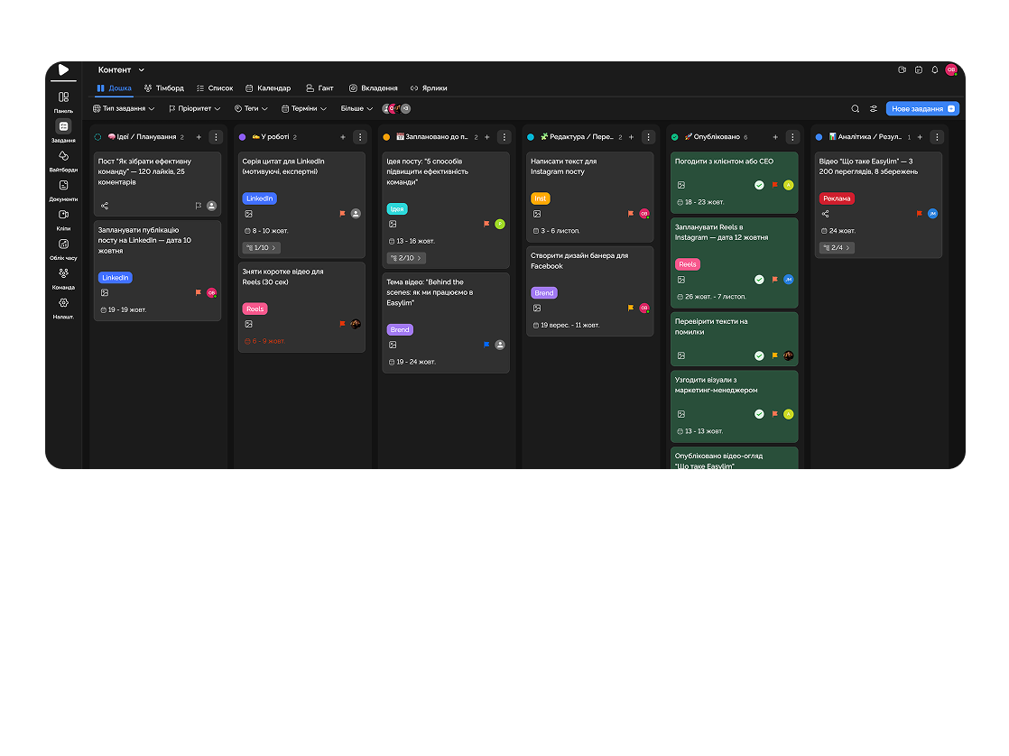Expand the 1/10 subtasks on Серія цитат card
The width and height of the screenshot is (1009, 756).
click(262, 247)
